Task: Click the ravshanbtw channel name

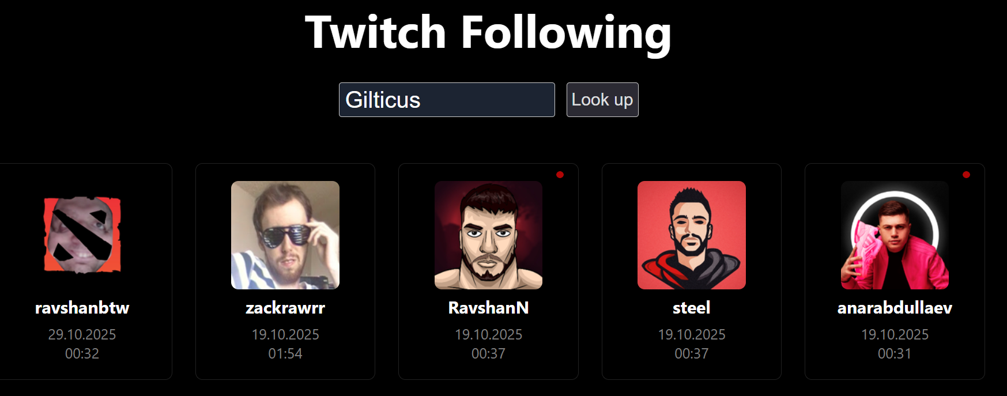Action: [x=82, y=308]
